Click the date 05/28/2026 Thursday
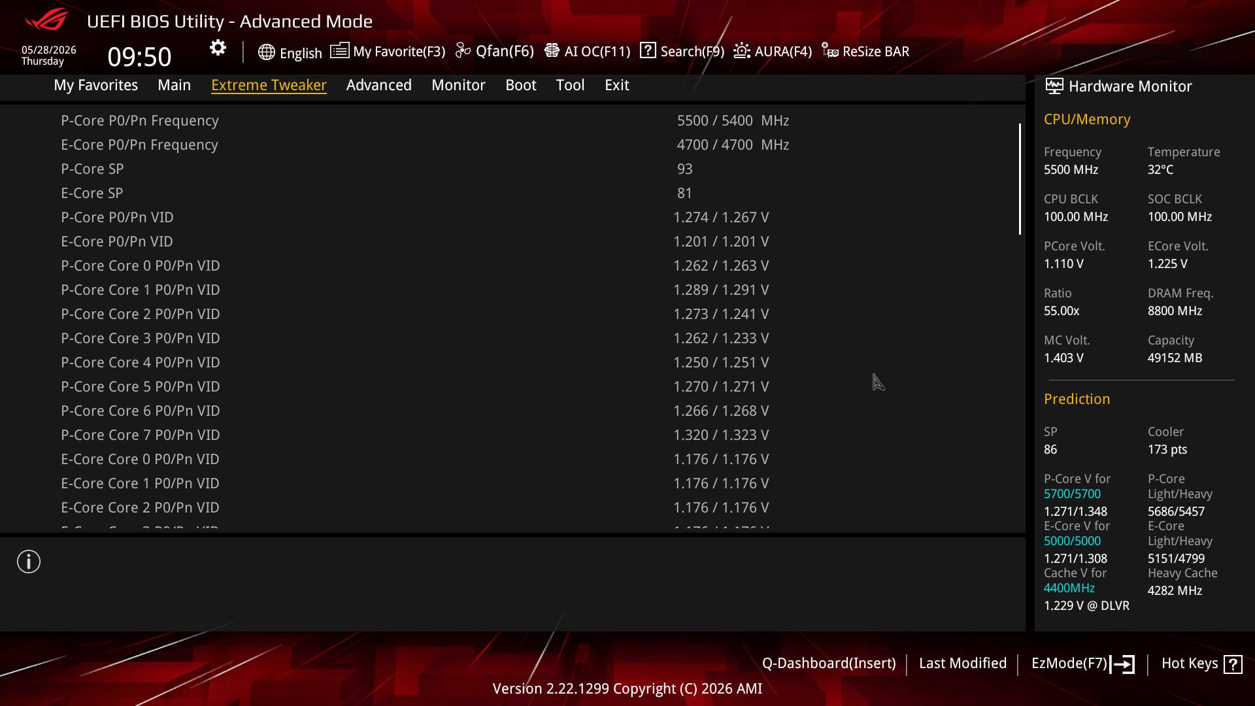This screenshot has height=706, width=1255. pyautogui.click(x=49, y=56)
